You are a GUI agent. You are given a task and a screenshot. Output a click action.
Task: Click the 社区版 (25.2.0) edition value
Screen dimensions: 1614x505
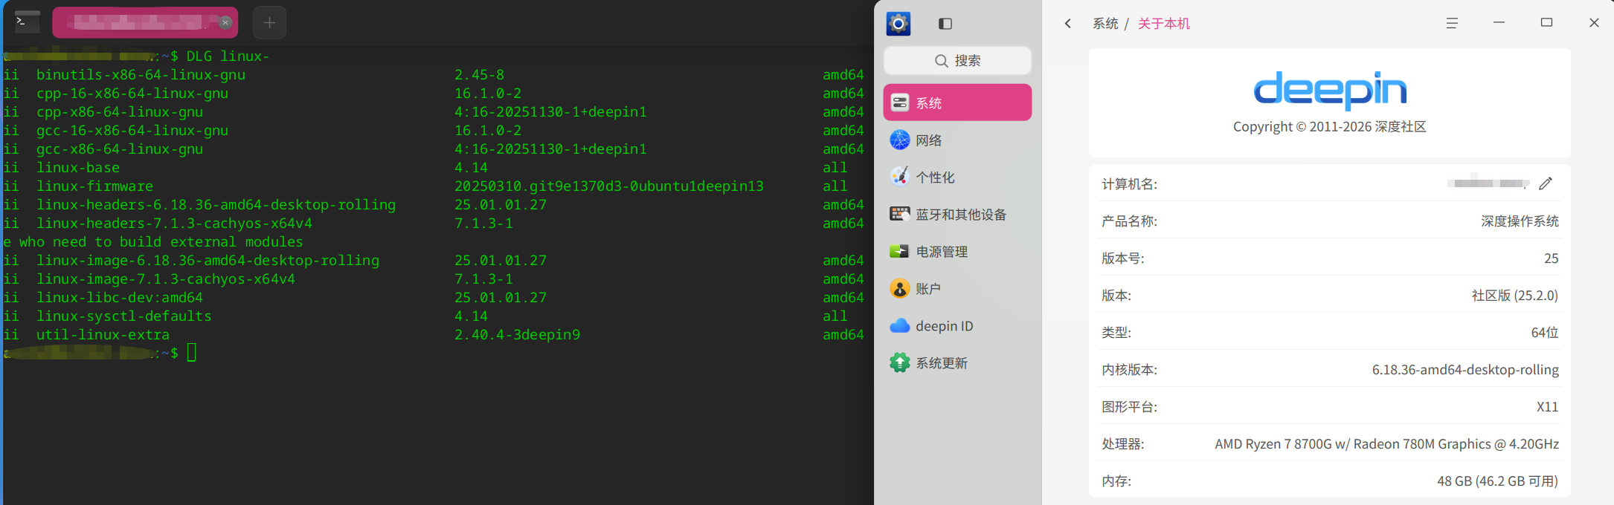click(1515, 296)
